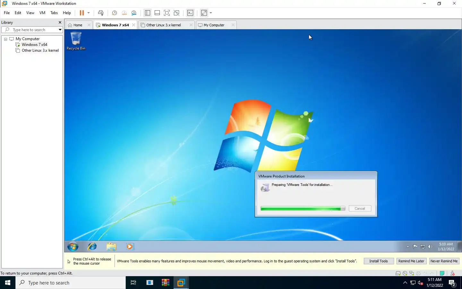This screenshot has height=289, width=462.
Task: Collapse the My Computer tree node
Action: pos(5,39)
